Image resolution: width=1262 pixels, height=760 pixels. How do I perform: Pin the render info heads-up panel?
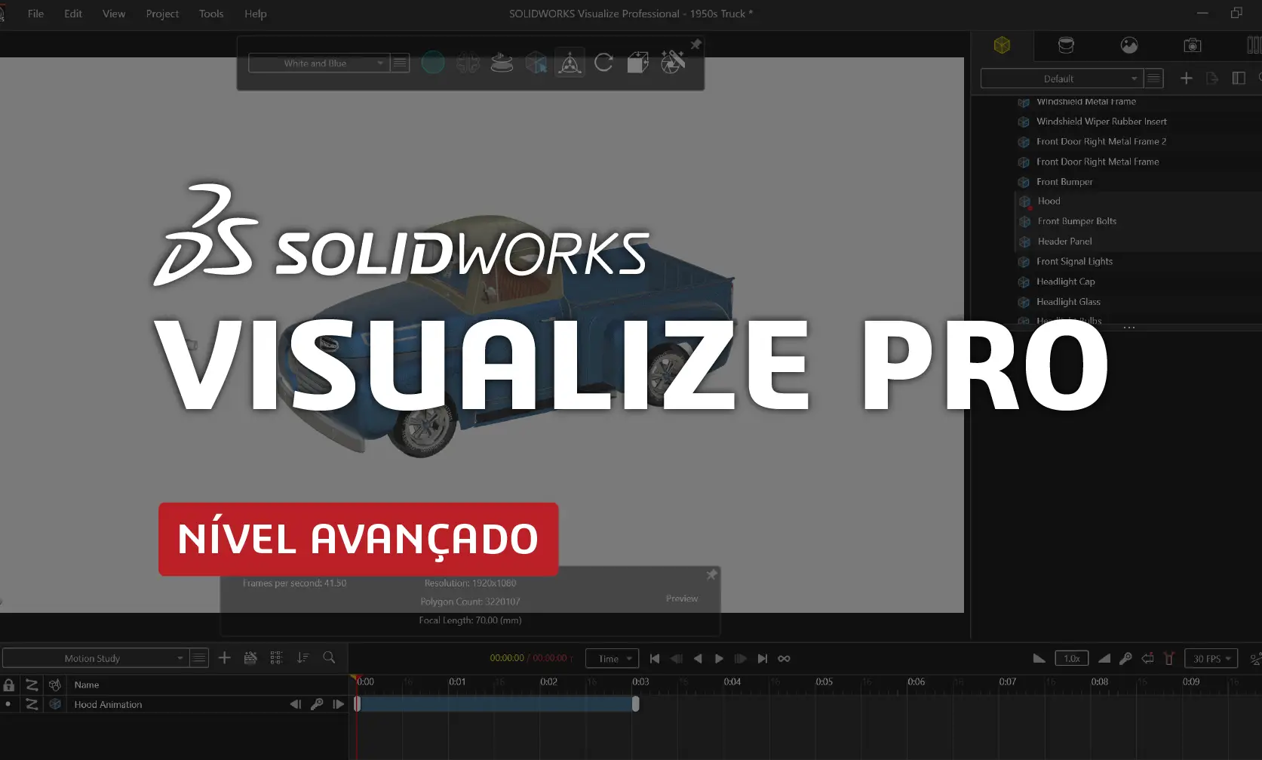[711, 575]
